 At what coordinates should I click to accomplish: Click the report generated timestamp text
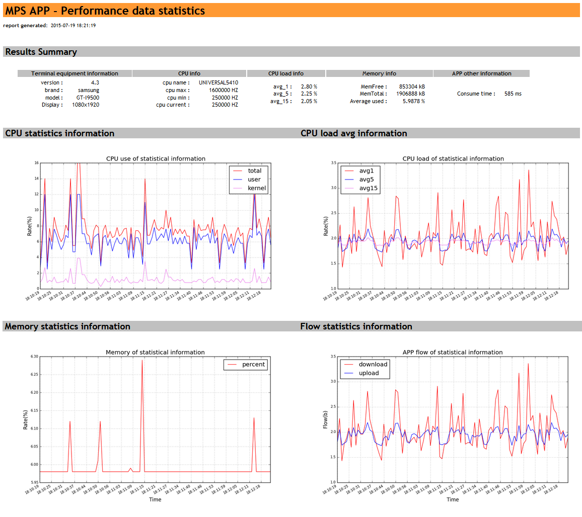73,25
